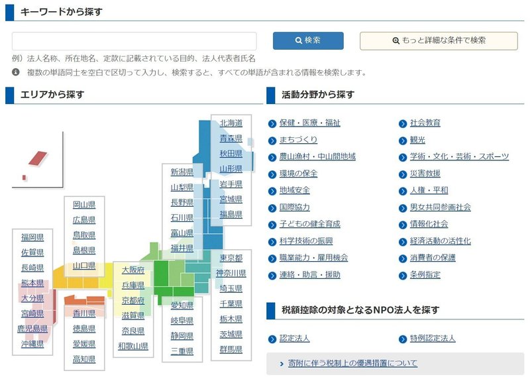Open the 認定法人 link
Image resolution: width=530 pixels, height=383 pixels.
295,339
